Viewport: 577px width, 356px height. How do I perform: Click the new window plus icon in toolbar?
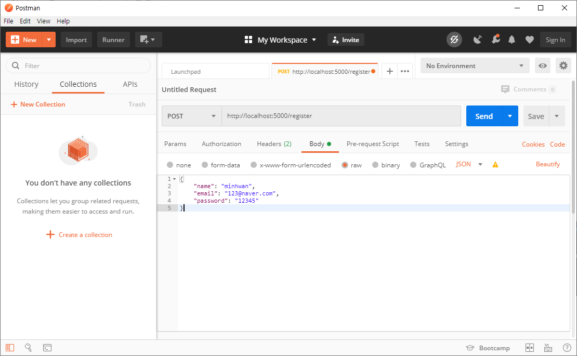(148, 39)
